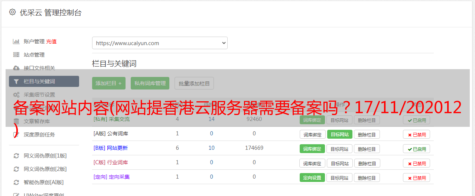Open 同义词伪原创[1版] sidebar entry
Image resolution: width=475 pixels, height=196 pixels.
(x=45, y=156)
